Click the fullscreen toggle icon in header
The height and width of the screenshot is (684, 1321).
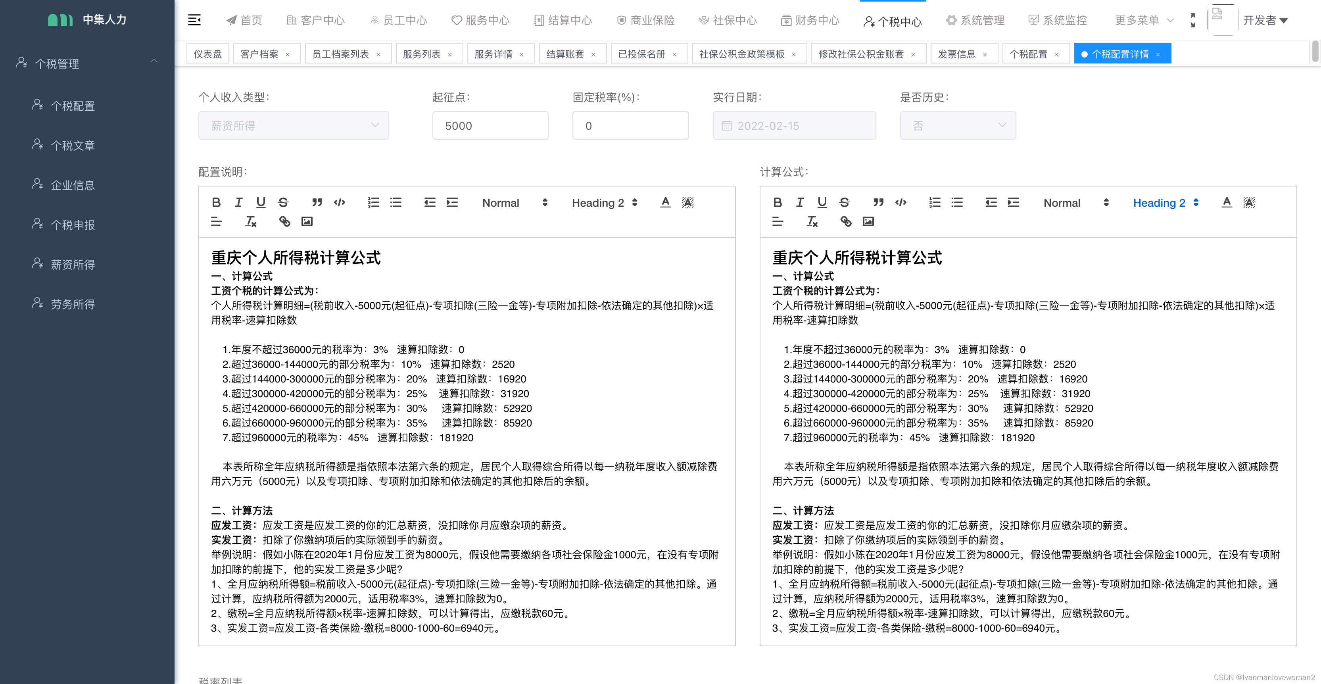1193,21
